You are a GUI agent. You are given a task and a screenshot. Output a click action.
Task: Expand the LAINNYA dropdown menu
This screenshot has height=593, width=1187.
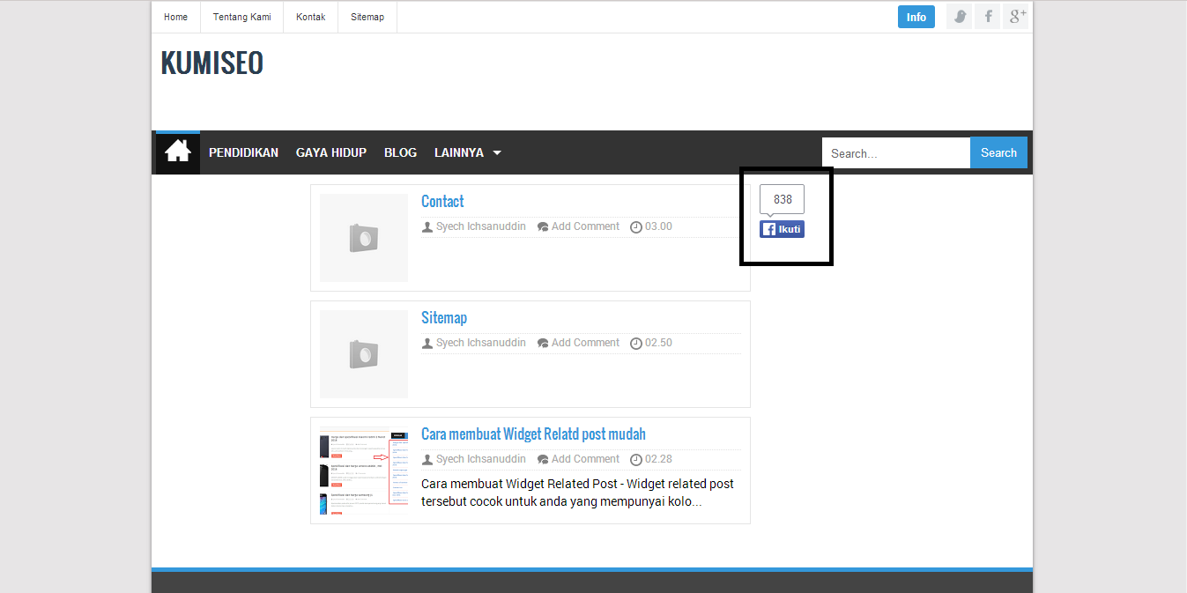pyautogui.click(x=459, y=152)
